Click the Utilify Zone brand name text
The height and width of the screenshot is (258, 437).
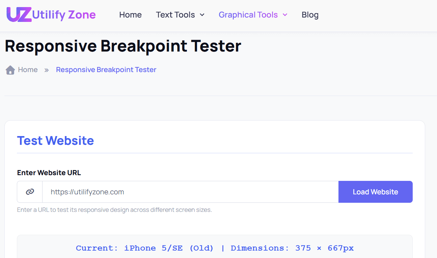pyautogui.click(x=64, y=14)
